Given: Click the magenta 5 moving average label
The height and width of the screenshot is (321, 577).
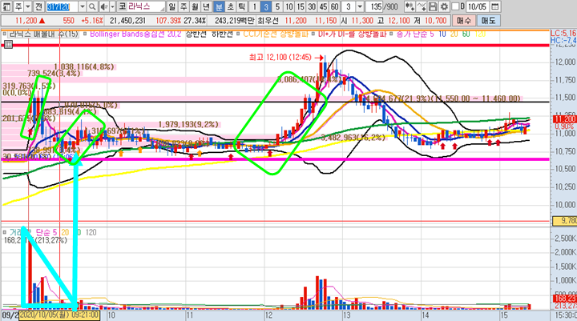Looking at the screenshot, I should pyautogui.click(x=432, y=34).
